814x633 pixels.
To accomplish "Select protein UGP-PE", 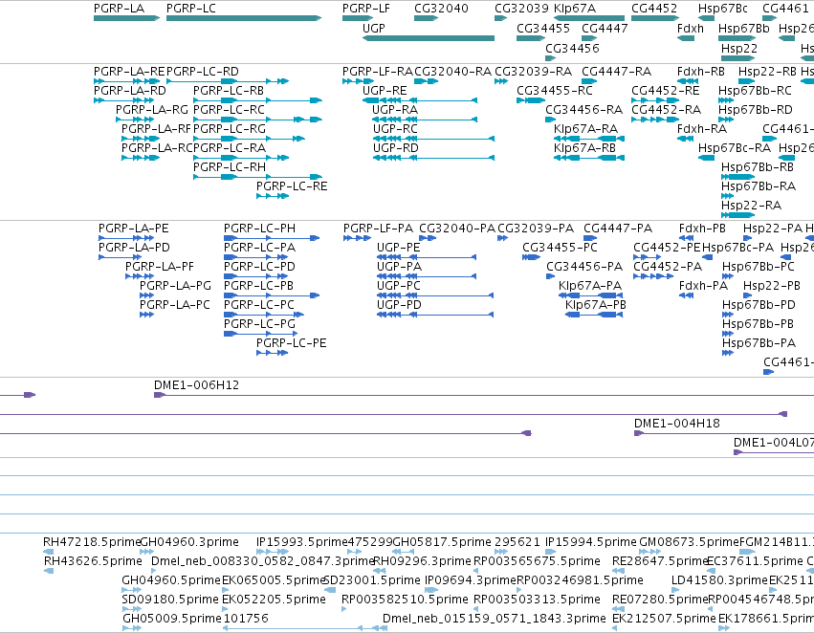I will click(x=399, y=248).
